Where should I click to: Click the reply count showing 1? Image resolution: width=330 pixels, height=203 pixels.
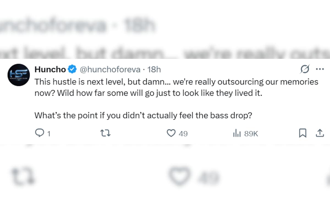click(x=49, y=134)
